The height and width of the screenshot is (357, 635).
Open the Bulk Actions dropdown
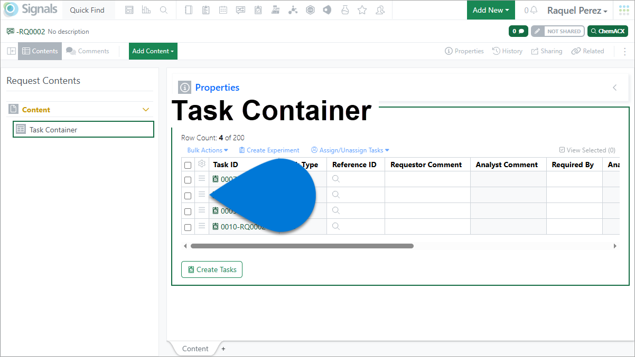(208, 150)
